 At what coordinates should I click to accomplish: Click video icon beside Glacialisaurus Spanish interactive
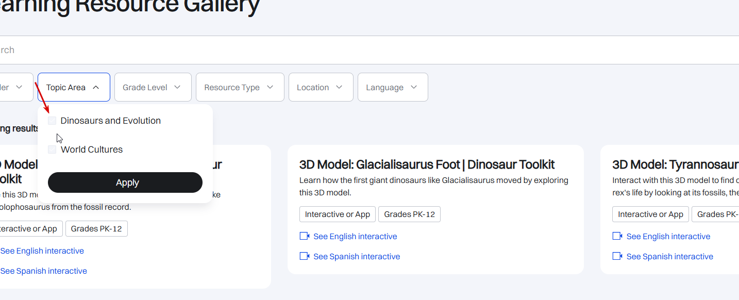pyautogui.click(x=304, y=256)
